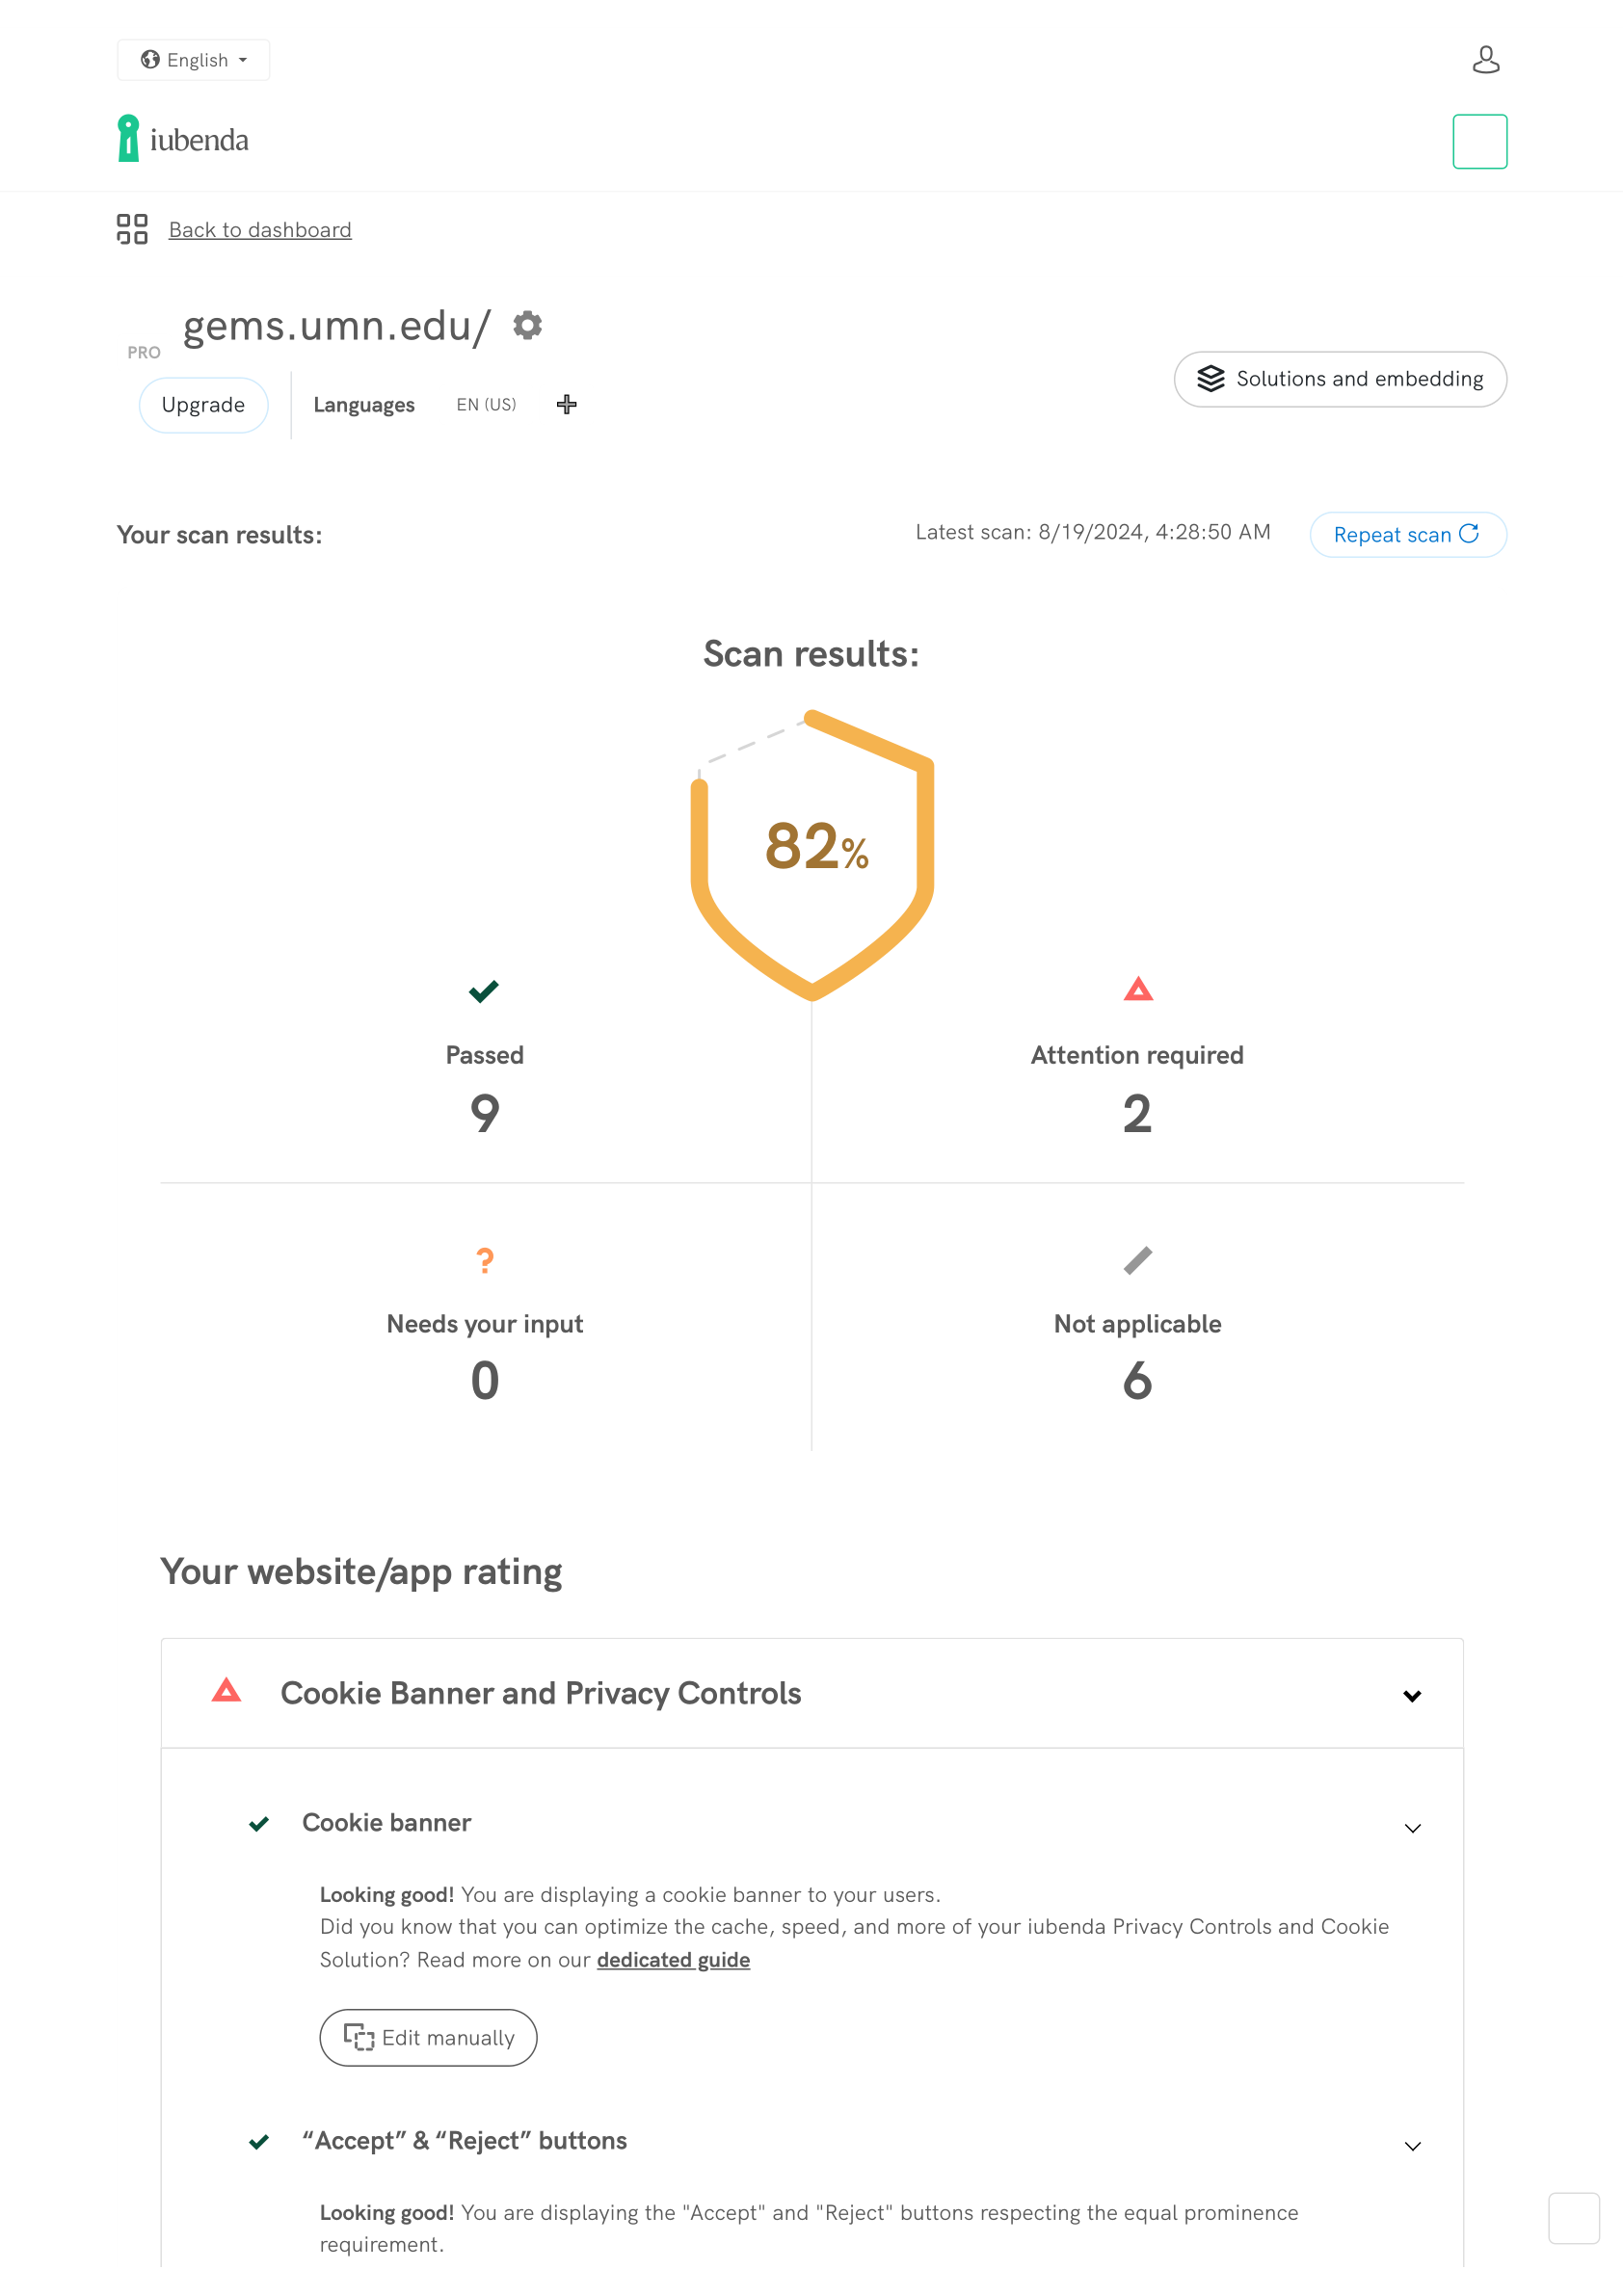Click the red Attention required warning triangle

[x=1137, y=989]
